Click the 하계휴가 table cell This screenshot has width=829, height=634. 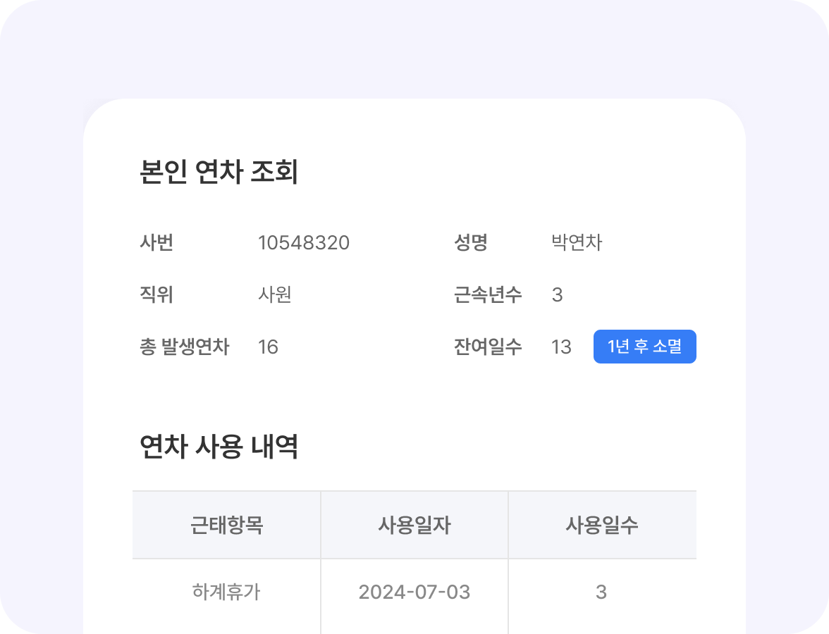point(226,592)
